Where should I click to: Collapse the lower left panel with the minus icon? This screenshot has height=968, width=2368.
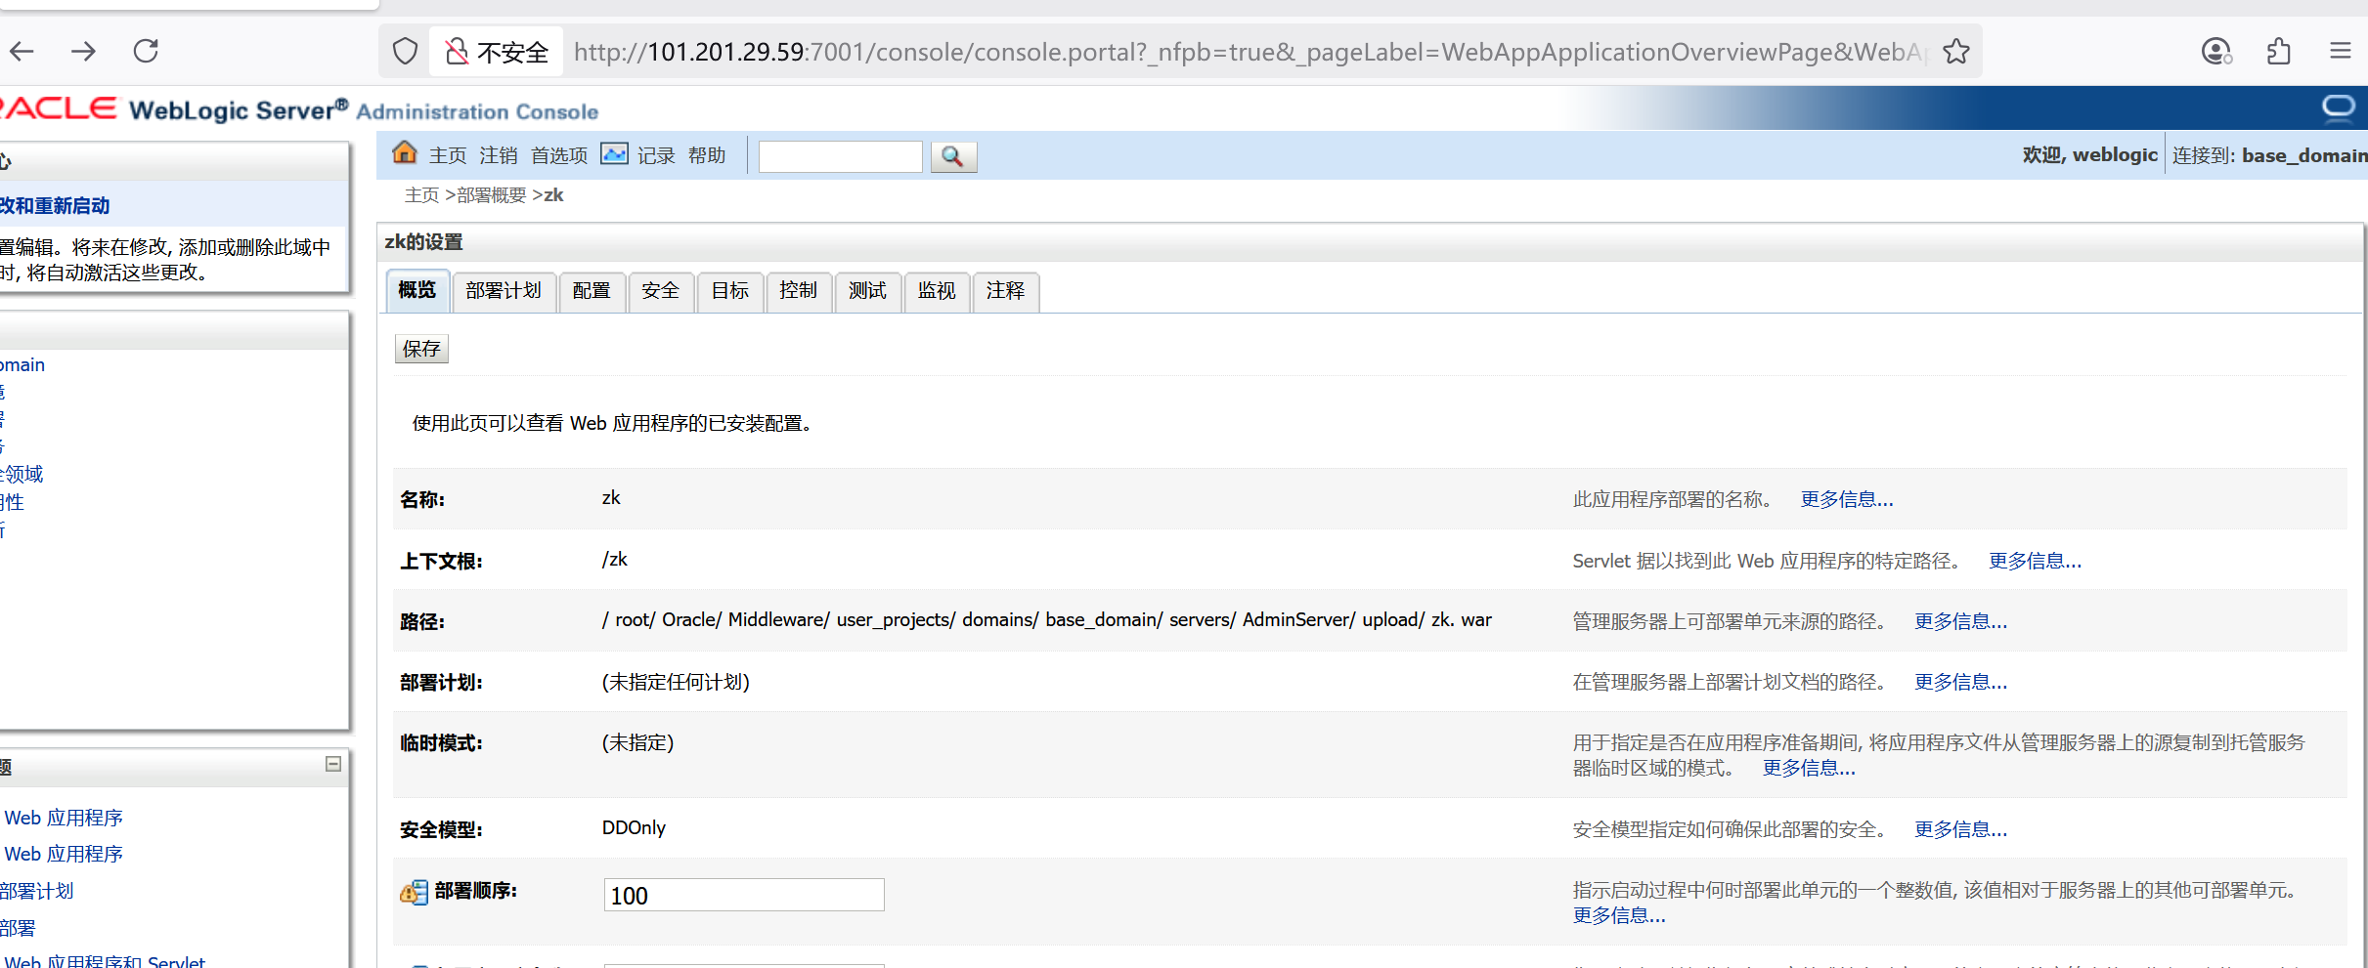[x=333, y=764]
